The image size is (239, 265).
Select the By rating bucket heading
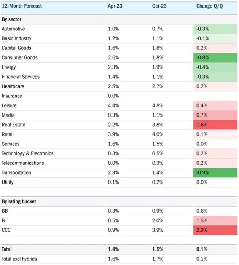click(x=19, y=201)
